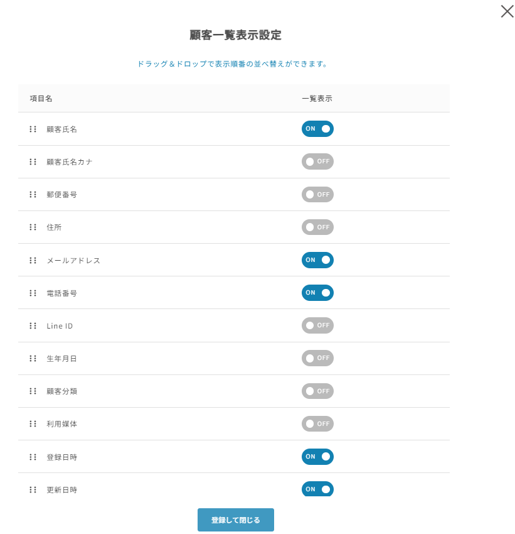Disable the 電話番号 display toggle
The image size is (515, 534).
tap(317, 293)
